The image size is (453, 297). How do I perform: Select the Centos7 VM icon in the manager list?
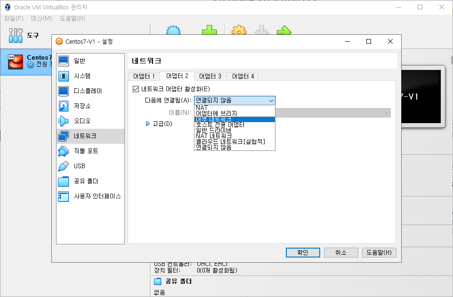(16, 62)
